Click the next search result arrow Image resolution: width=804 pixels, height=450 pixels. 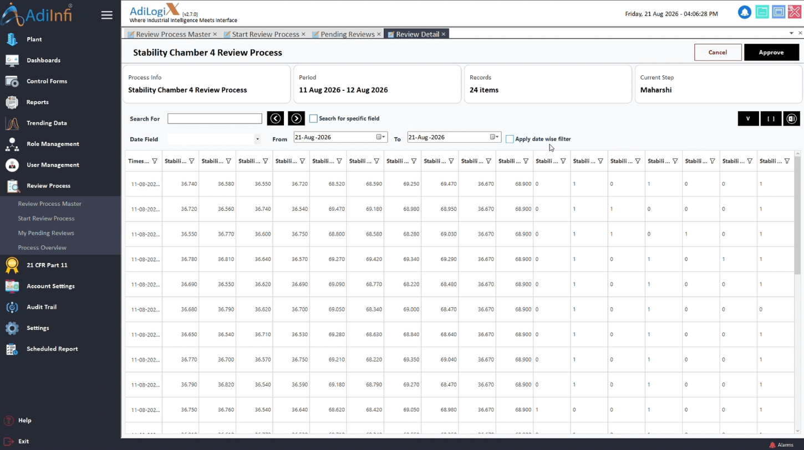click(296, 118)
